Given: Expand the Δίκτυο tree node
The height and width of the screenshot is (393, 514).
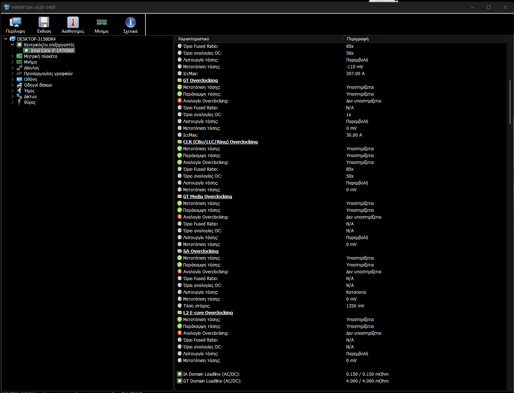Looking at the screenshot, I should 13,96.
